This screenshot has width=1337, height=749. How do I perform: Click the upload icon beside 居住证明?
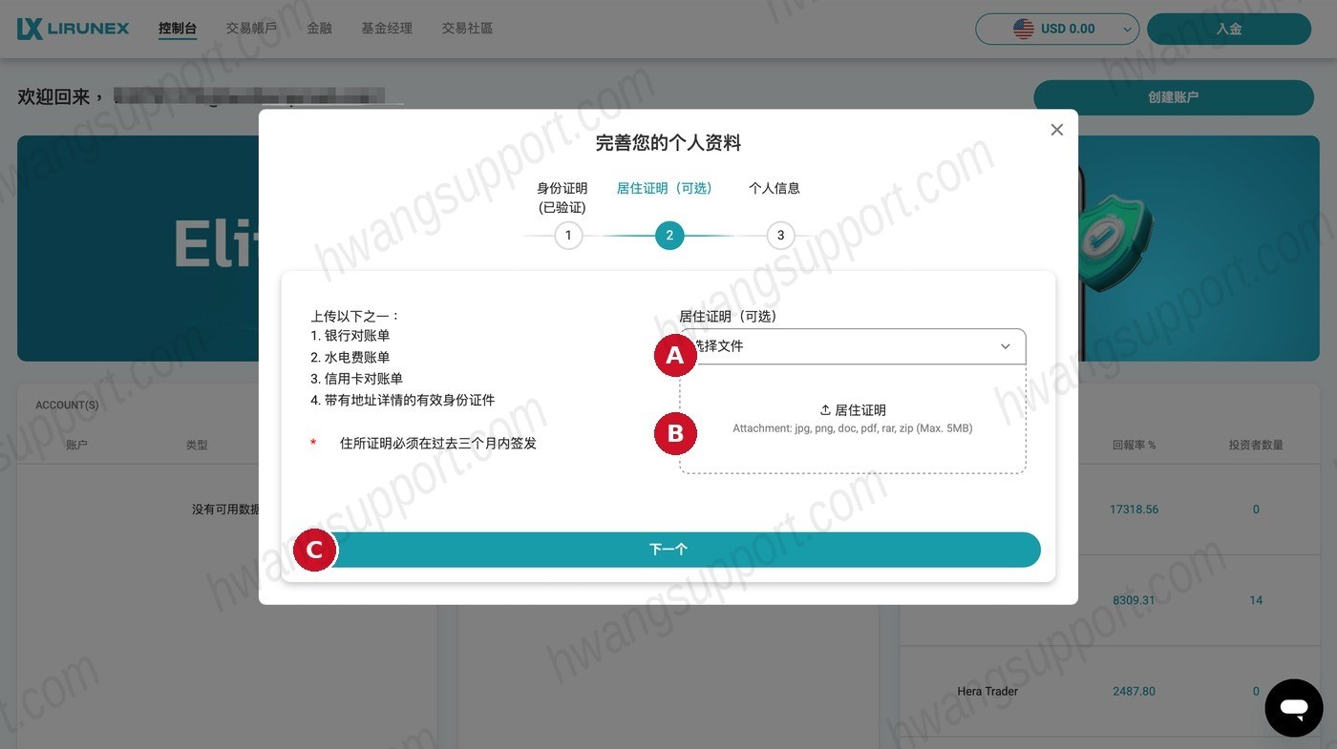825,410
